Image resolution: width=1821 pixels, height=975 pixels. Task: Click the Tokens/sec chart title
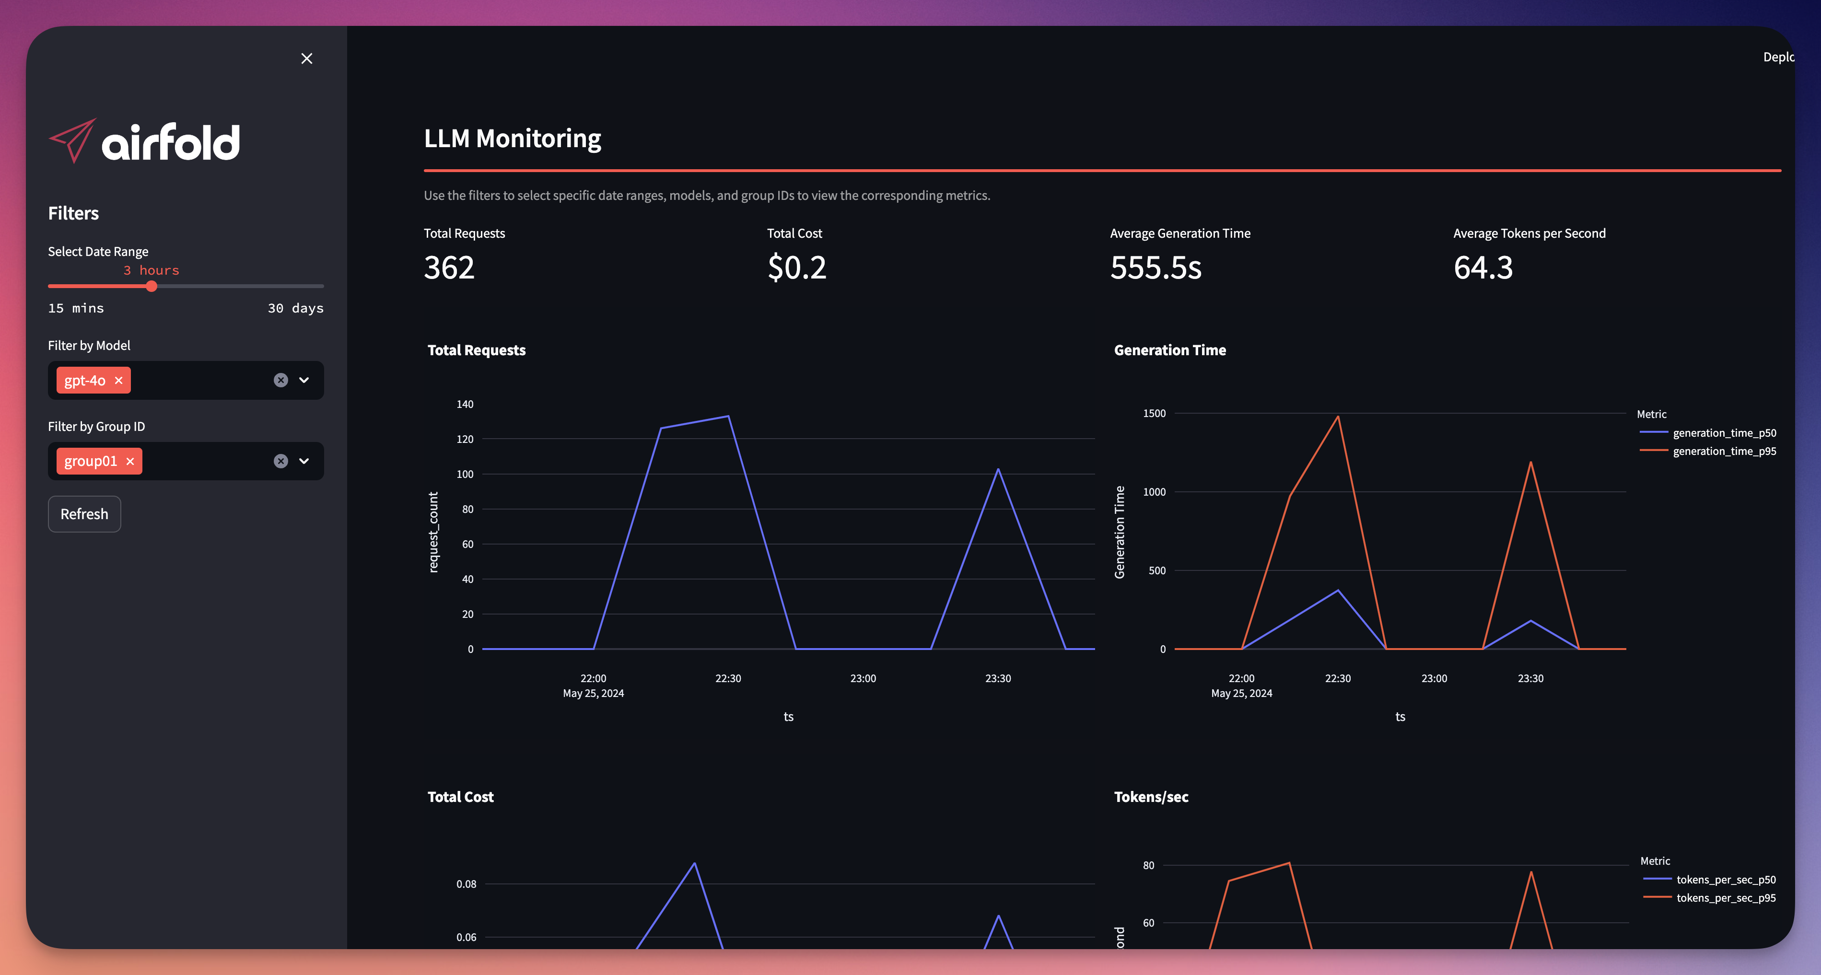tap(1151, 797)
